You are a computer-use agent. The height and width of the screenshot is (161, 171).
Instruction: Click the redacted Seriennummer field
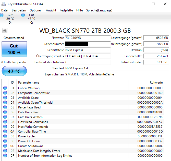(x=88, y=44)
